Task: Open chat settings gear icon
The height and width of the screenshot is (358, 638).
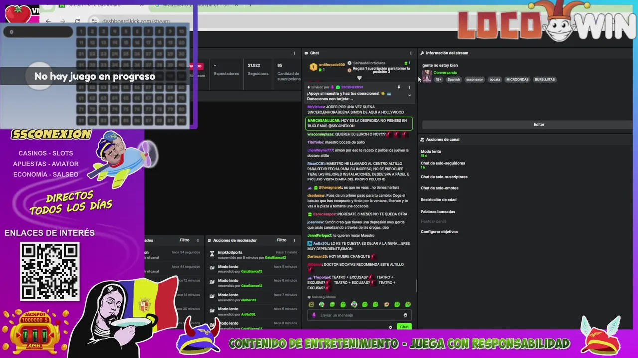Action: coord(390,327)
